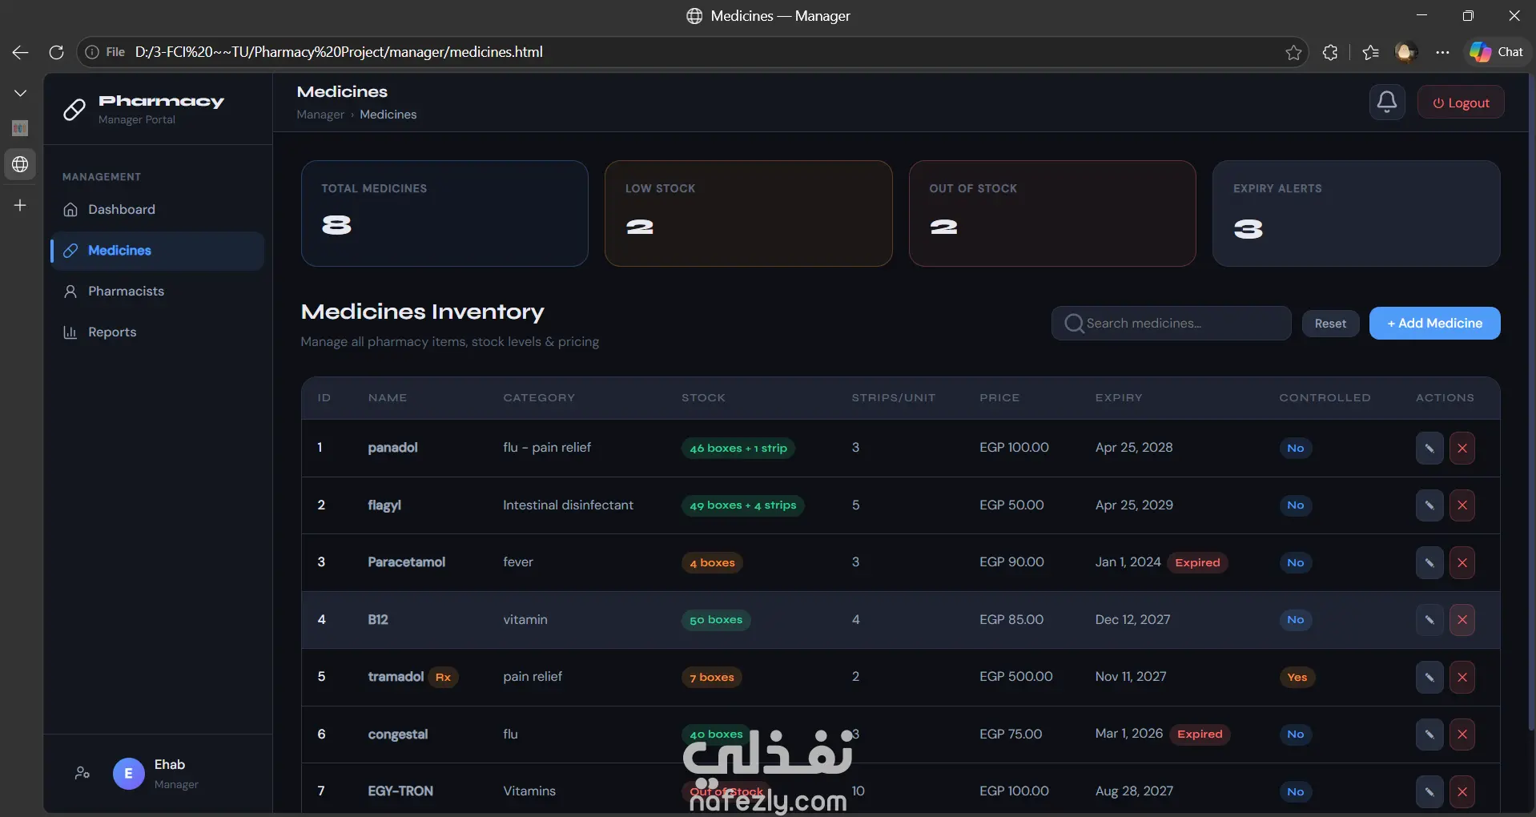The height and width of the screenshot is (817, 1536).
Task: Delete the congestal medicine row
Action: tap(1462, 734)
